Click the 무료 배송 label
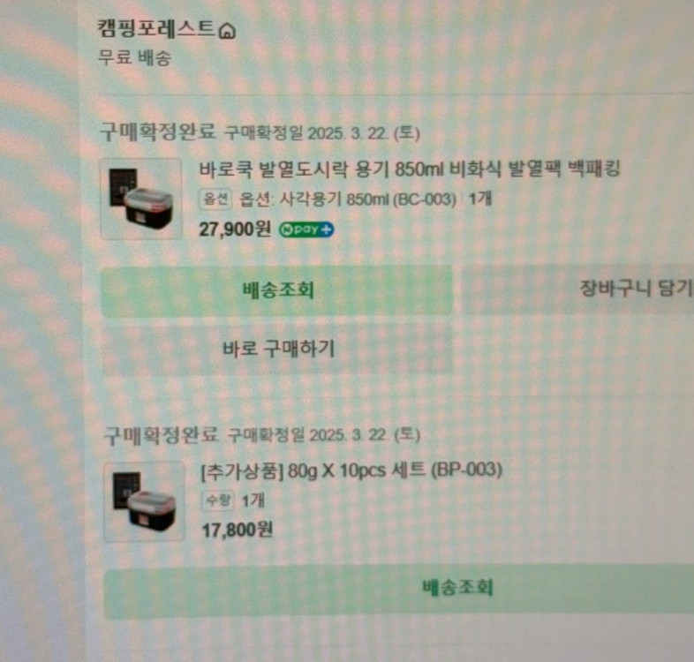Screen dimensions: 694x662 [x=134, y=57]
